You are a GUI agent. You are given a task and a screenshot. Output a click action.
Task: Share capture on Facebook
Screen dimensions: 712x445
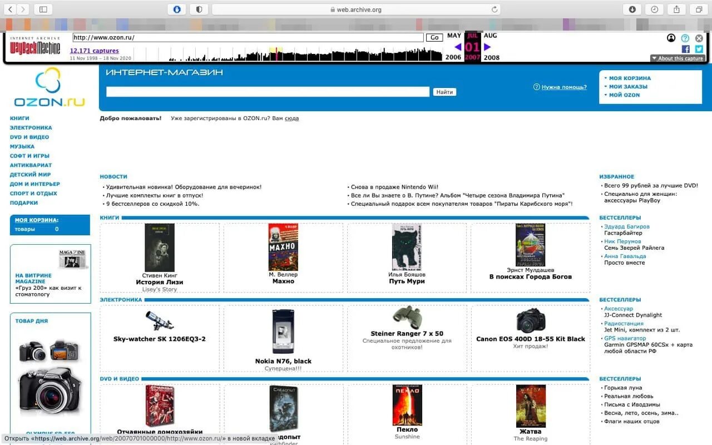[x=686, y=49]
